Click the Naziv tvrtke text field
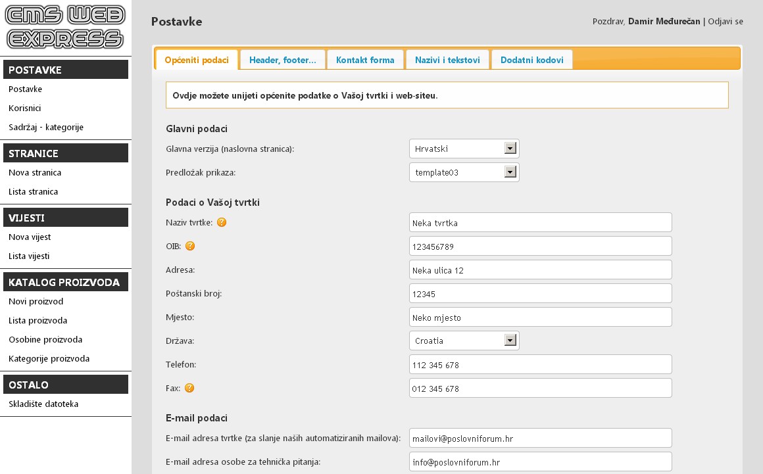Image resolution: width=763 pixels, height=474 pixels. (x=539, y=222)
